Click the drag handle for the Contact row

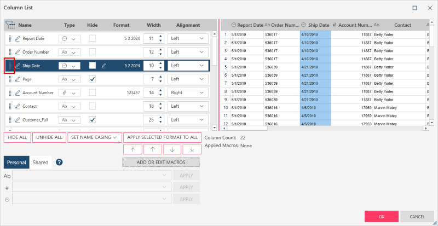click(9, 106)
